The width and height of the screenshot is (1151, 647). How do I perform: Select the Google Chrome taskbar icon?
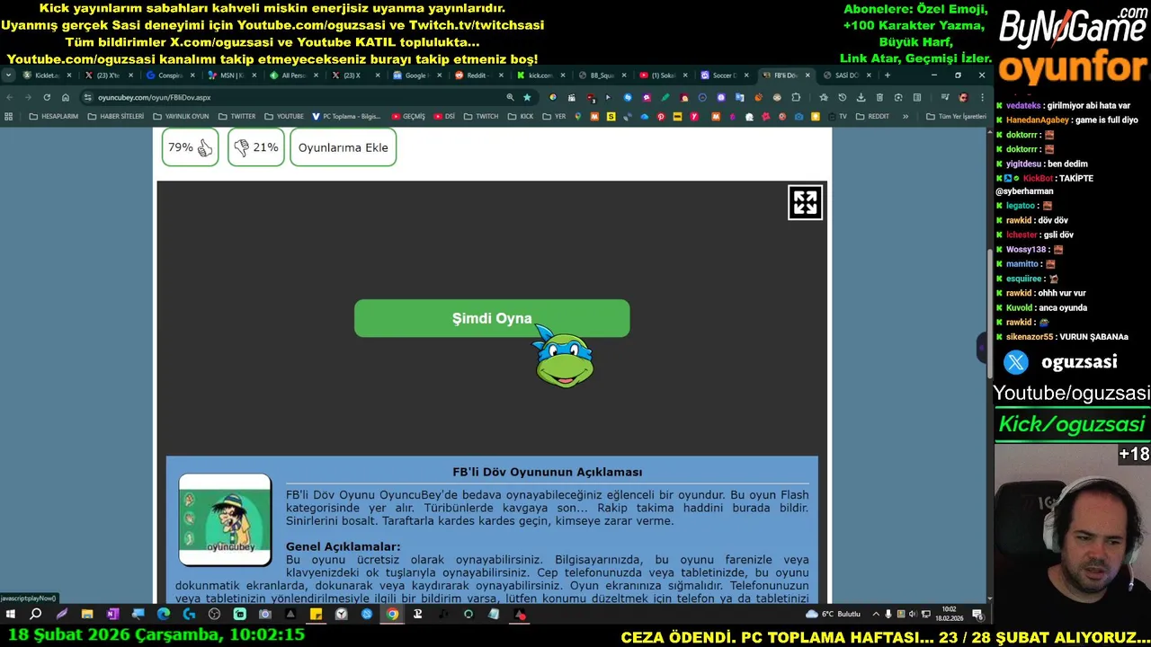pyautogui.click(x=392, y=615)
